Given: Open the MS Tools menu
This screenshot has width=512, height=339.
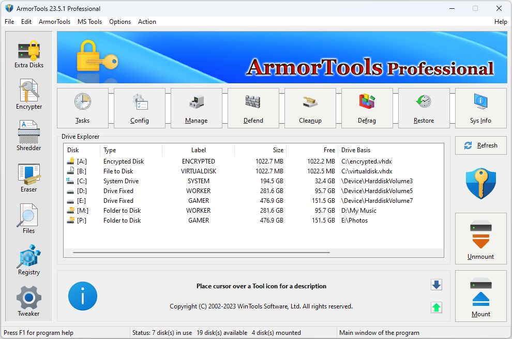Looking at the screenshot, I should [x=89, y=22].
